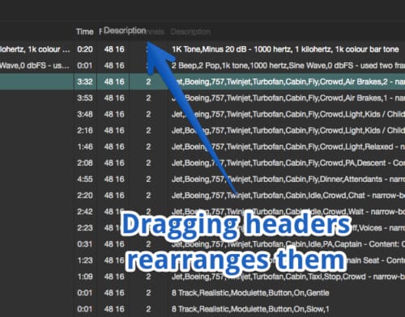Select the Dinner,Attendants description row
Screen dimensions: 405x317
point(202,179)
